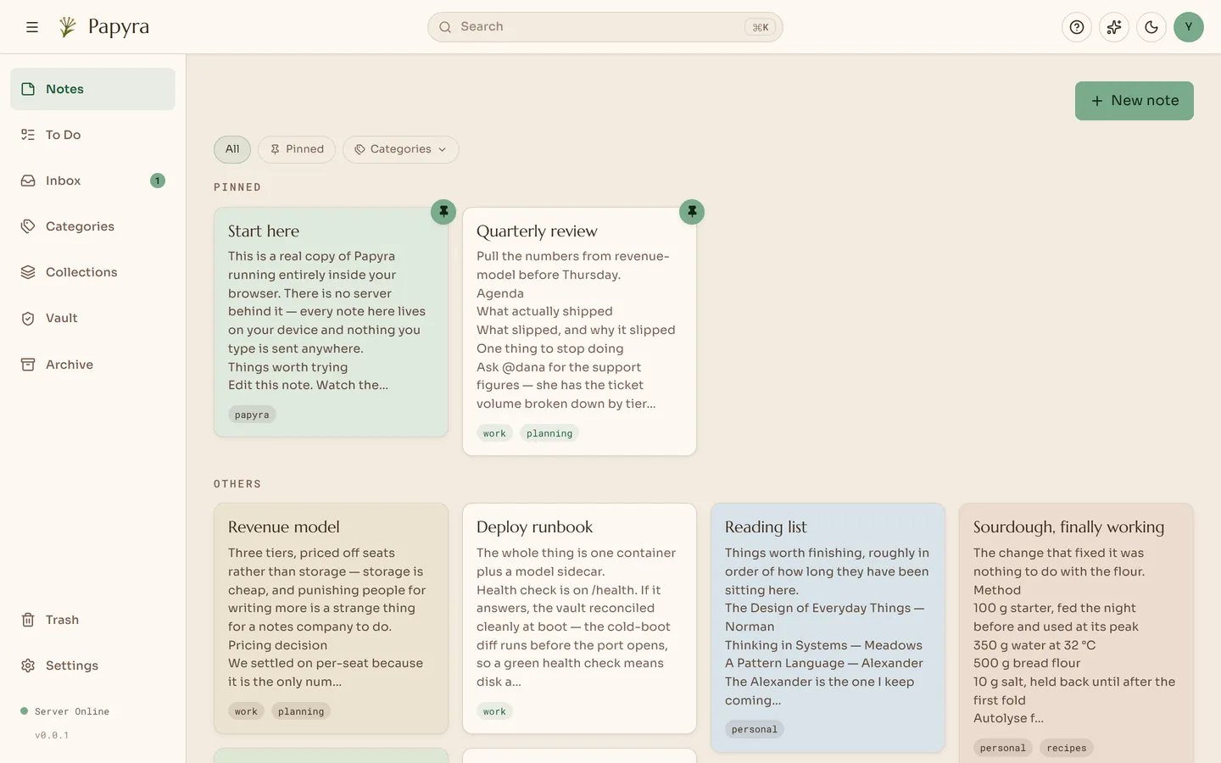Click the Trash bin icon
1221x763 pixels.
pyautogui.click(x=28, y=620)
